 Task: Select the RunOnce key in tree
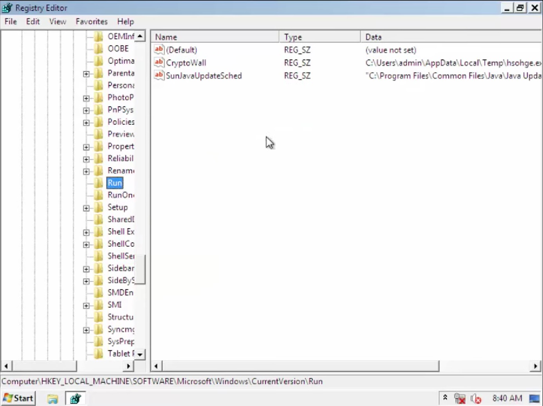point(121,195)
